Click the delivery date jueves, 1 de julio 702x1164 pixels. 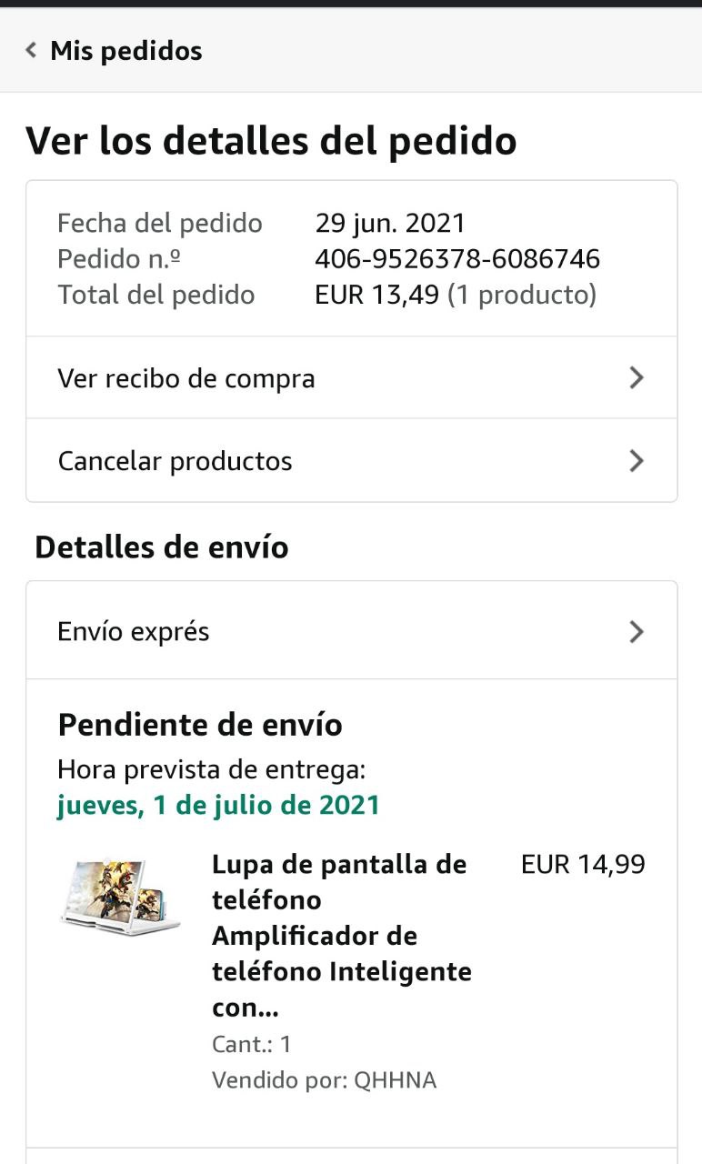coord(218,806)
